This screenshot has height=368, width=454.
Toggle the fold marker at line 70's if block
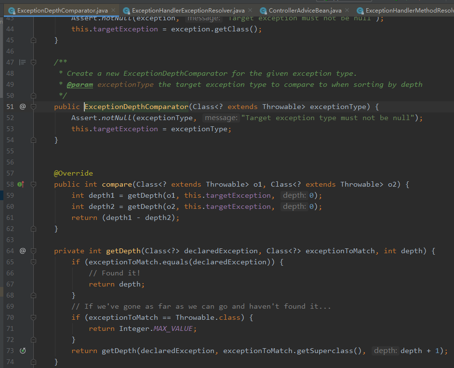(33, 317)
